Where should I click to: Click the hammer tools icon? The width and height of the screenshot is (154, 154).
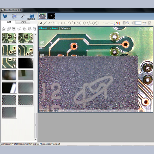click(23, 16)
